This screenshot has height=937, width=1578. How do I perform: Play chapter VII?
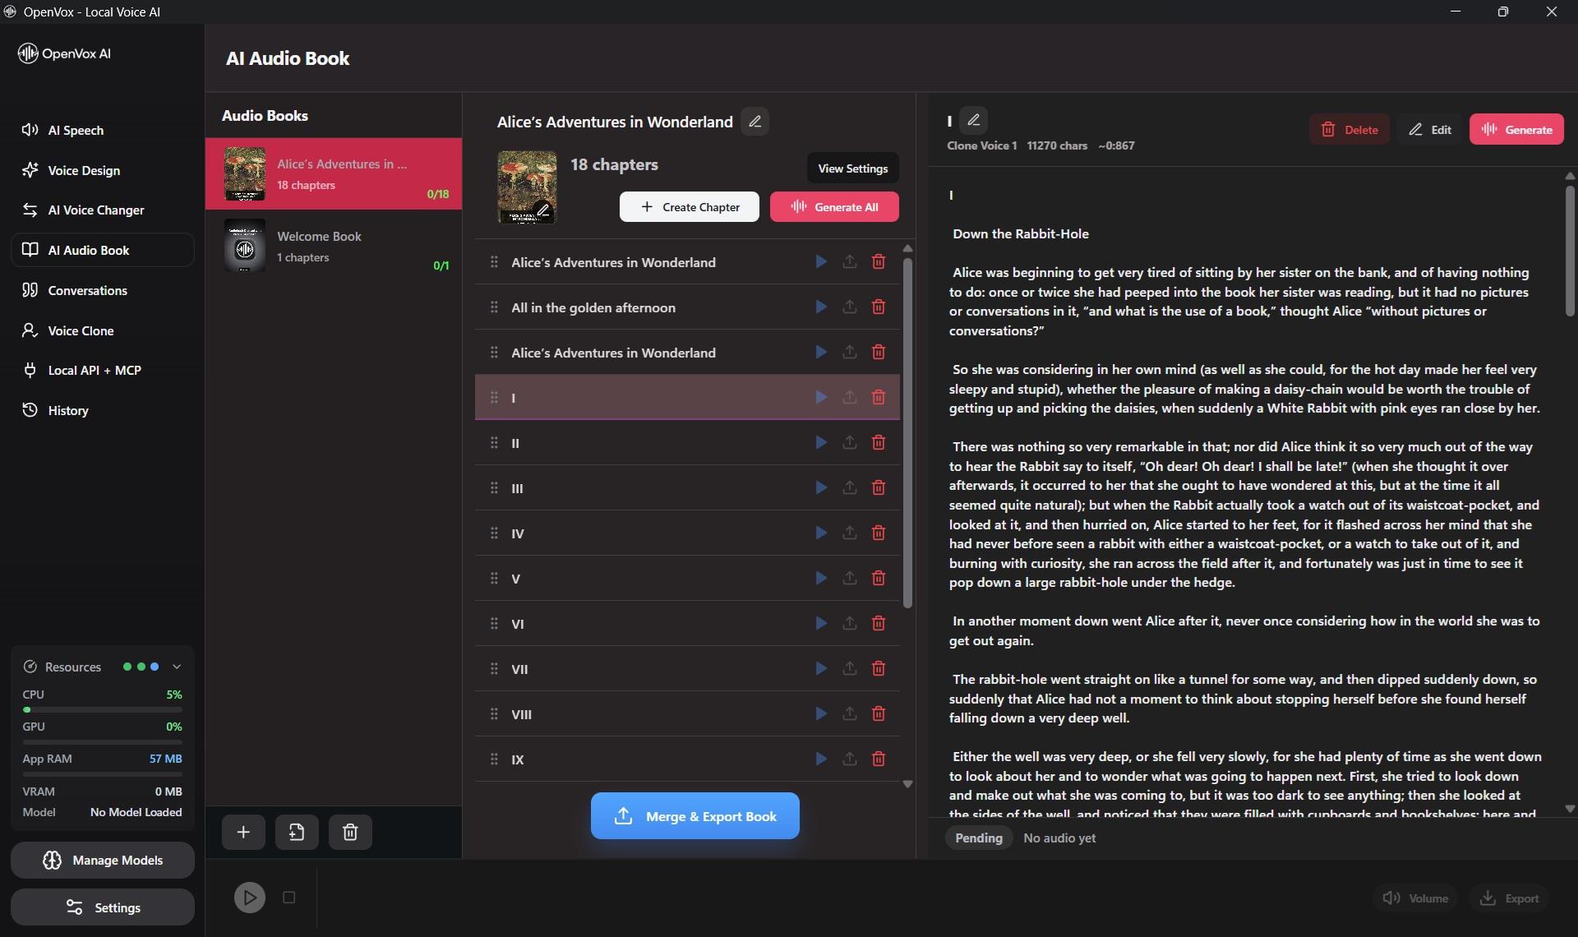tap(820, 668)
